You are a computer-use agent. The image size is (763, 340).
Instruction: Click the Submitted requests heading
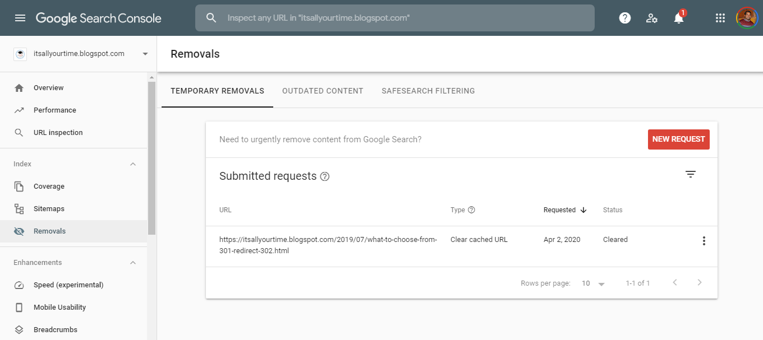[268, 176]
